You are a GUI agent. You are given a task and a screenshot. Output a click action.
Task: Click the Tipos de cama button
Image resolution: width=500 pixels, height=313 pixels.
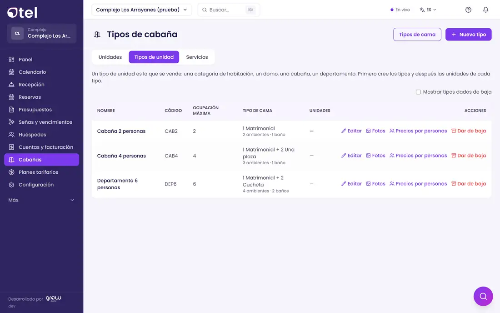coord(417,35)
